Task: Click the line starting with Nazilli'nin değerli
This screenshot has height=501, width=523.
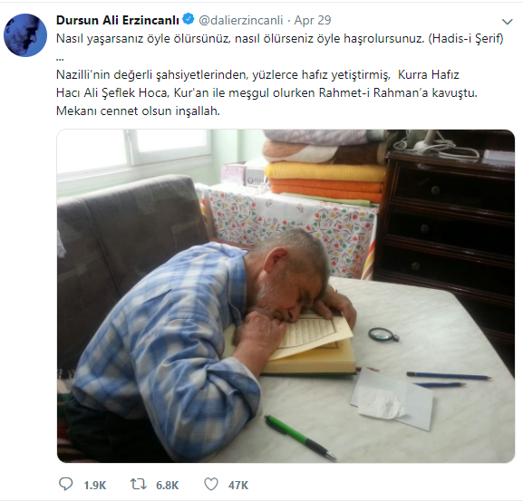Action: click(x=257, y=74)
